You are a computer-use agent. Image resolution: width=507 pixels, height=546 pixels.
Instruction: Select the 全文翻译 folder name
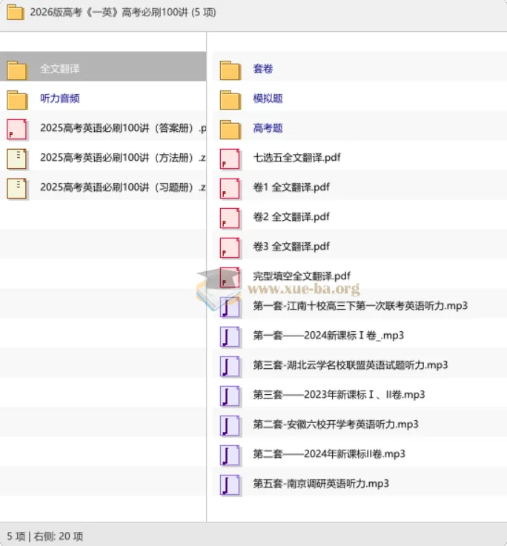(60, 69)
